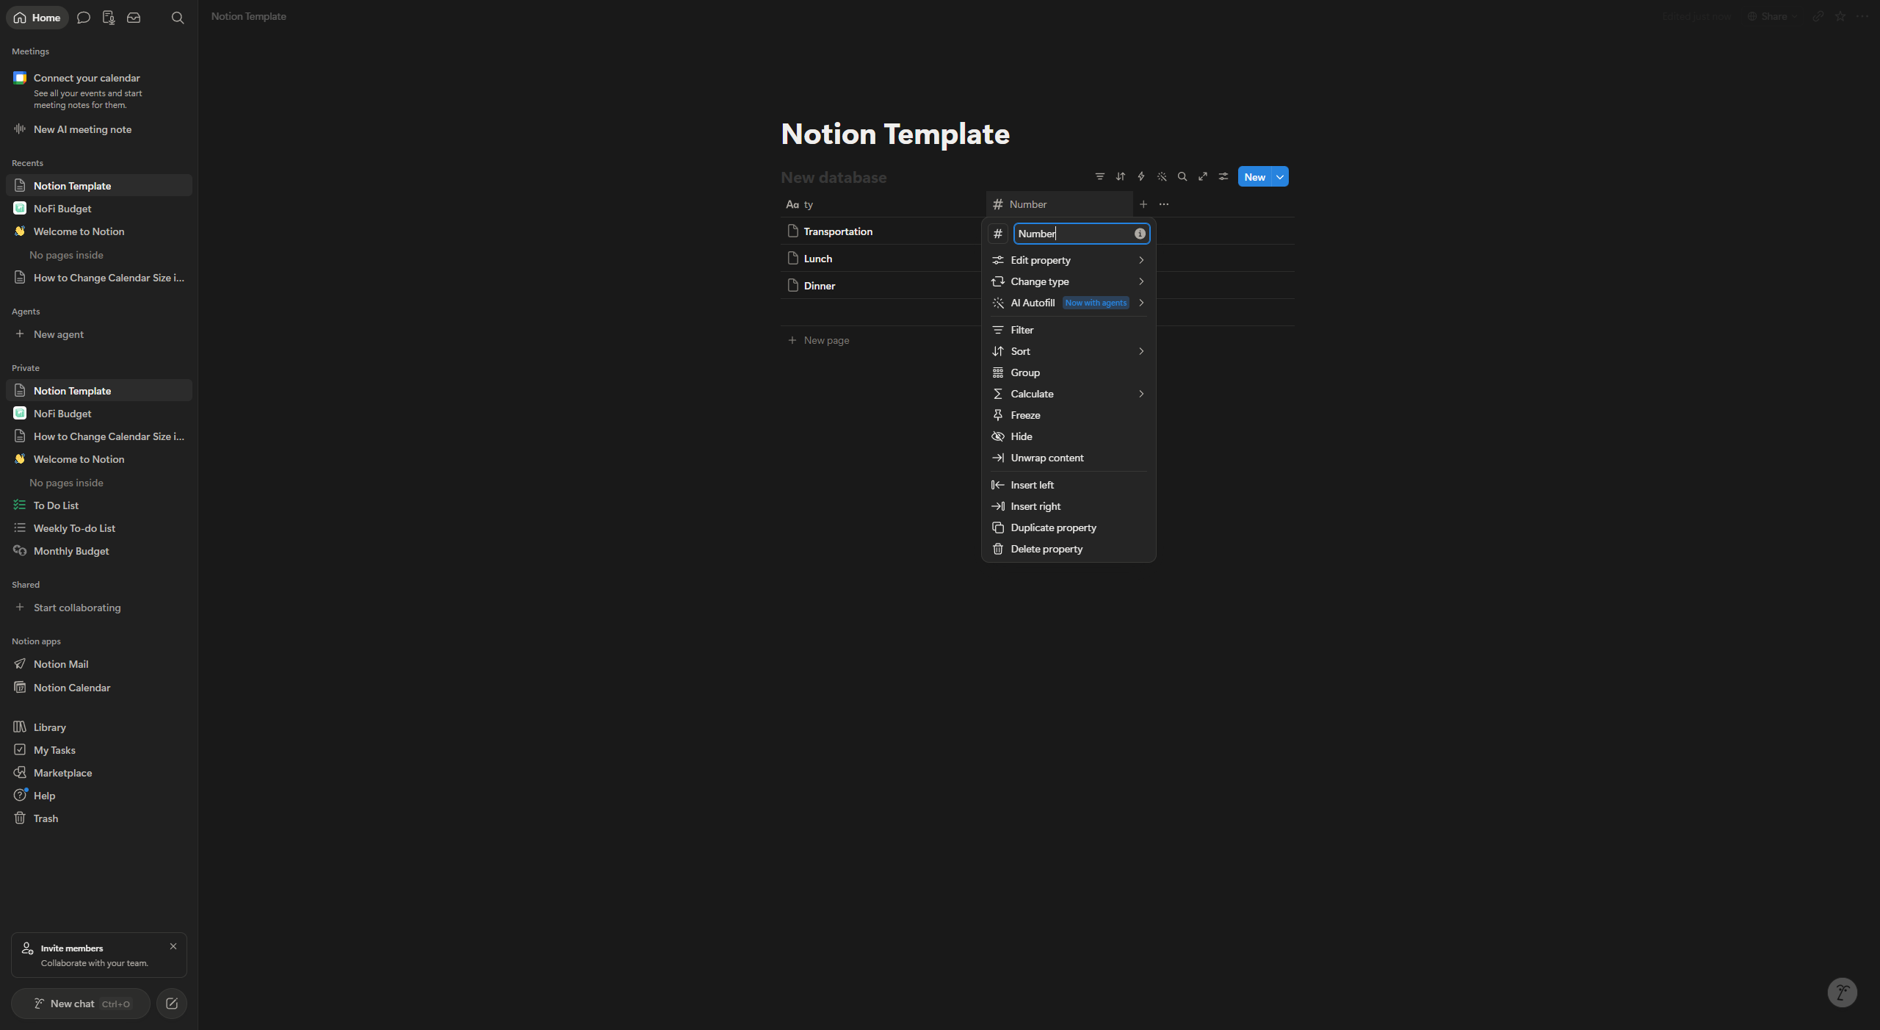Viewport: 1880px width, 1030px height.
Task: Click the New chat button
Action: click(81, 1004)
